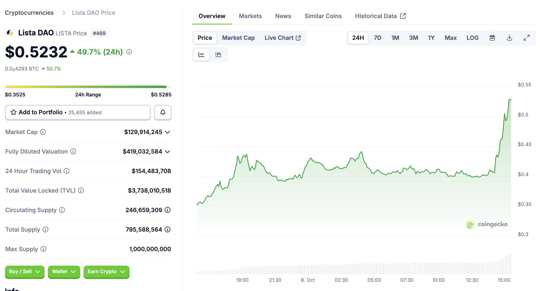Go to Cryptocurrencies breadcrumb link
This screenshot has width=540, height=291.
[29, 13]
